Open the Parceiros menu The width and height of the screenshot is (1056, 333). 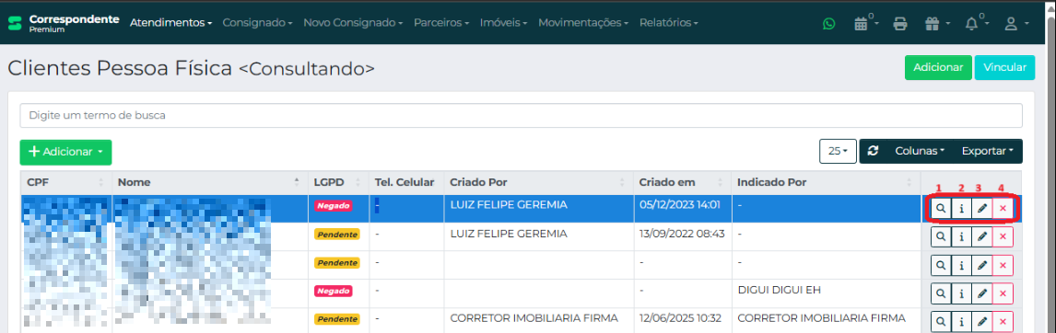[x=441, y=23]
